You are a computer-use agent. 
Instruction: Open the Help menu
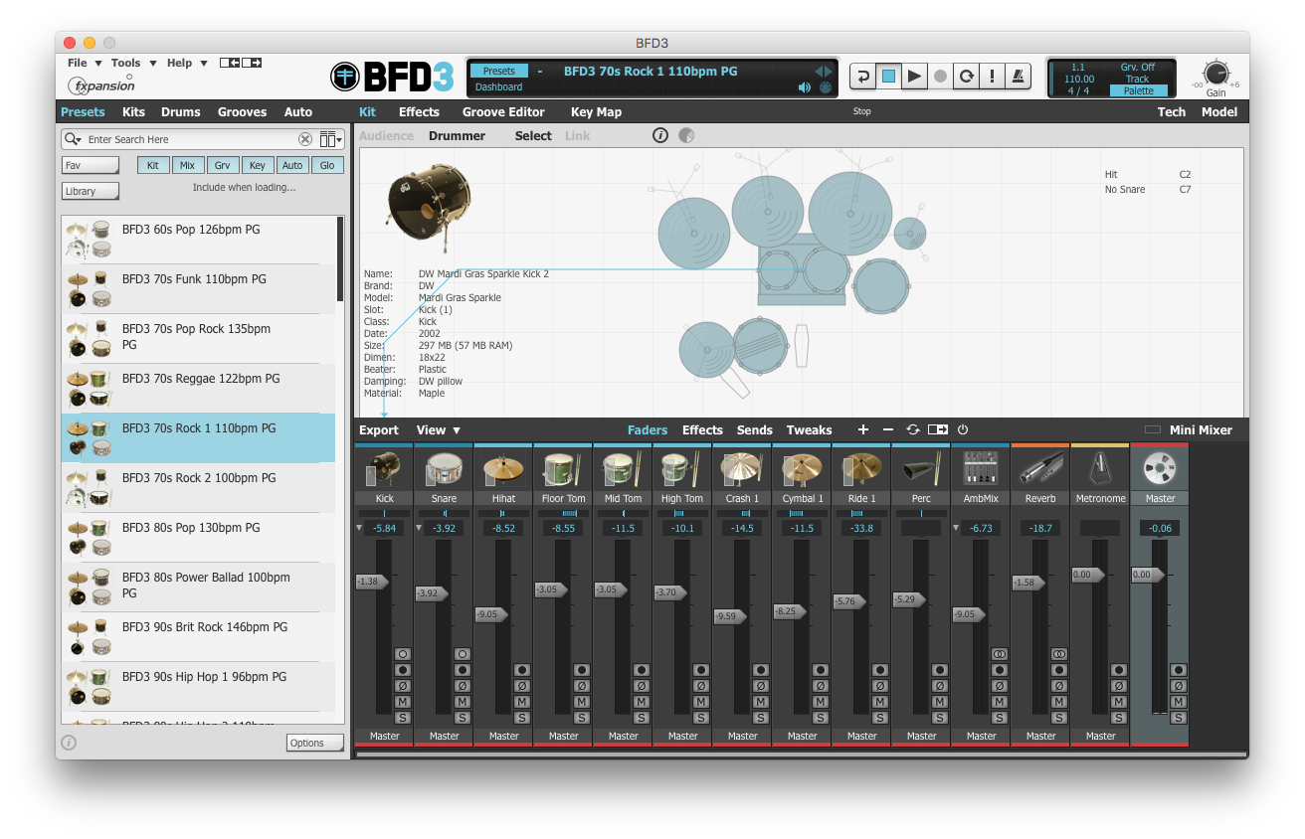(186, 63)
